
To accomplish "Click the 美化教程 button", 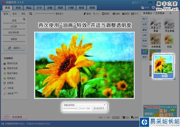I will pos(14,117).
